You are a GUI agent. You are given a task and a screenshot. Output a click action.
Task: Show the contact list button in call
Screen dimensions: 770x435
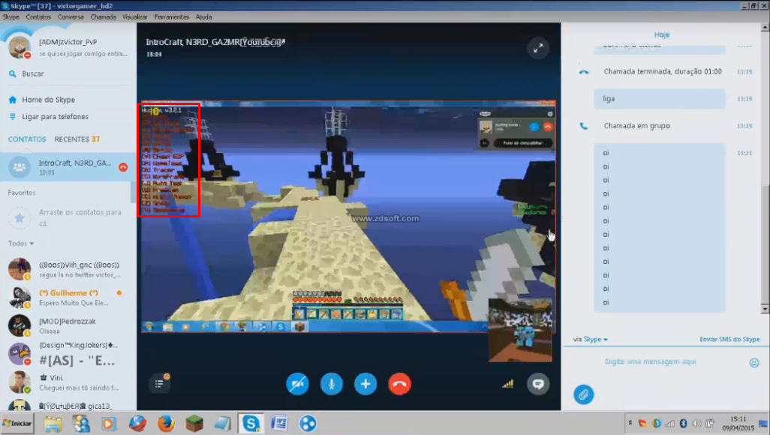[159, 383]
